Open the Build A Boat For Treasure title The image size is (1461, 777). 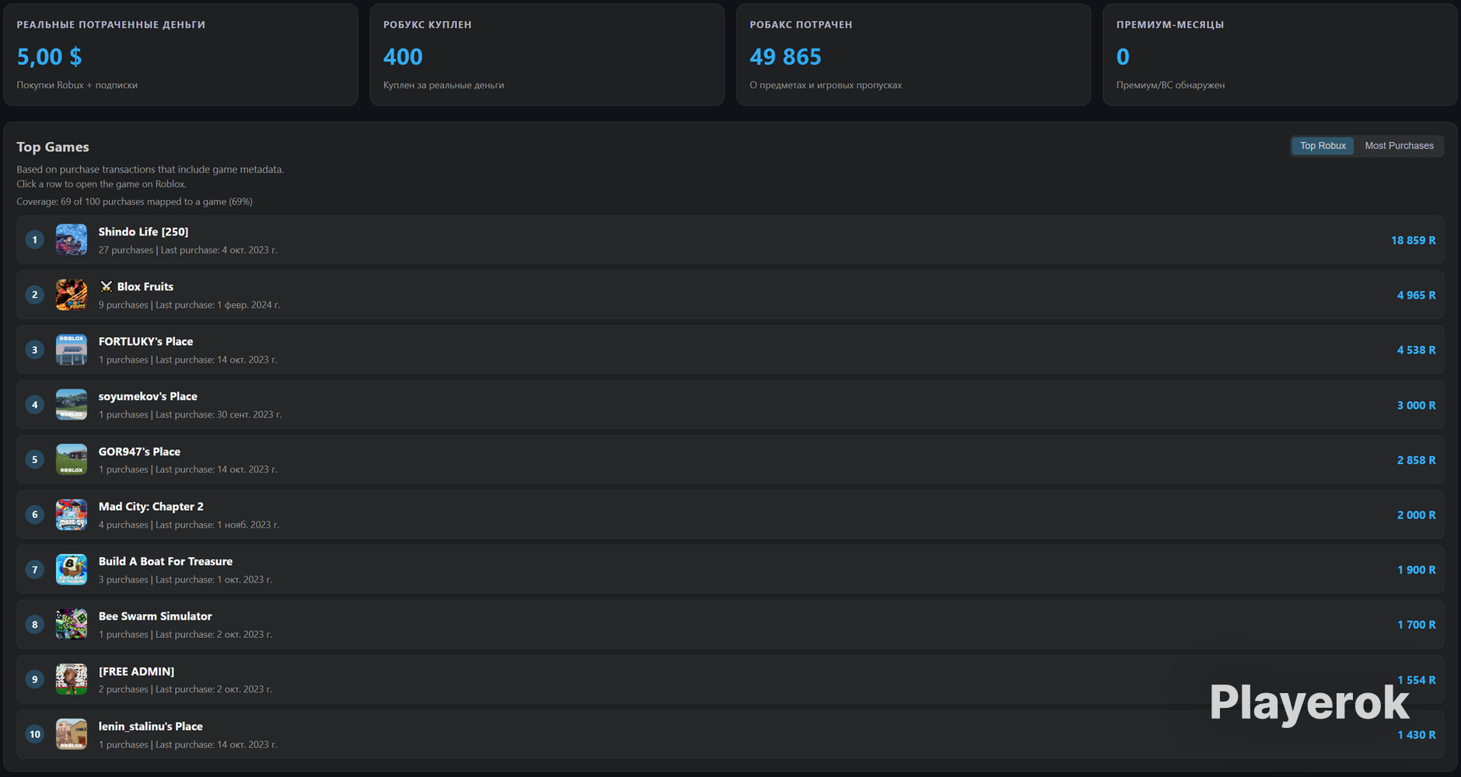coord(166,561)
